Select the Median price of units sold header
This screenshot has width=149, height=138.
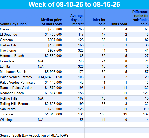50,18
